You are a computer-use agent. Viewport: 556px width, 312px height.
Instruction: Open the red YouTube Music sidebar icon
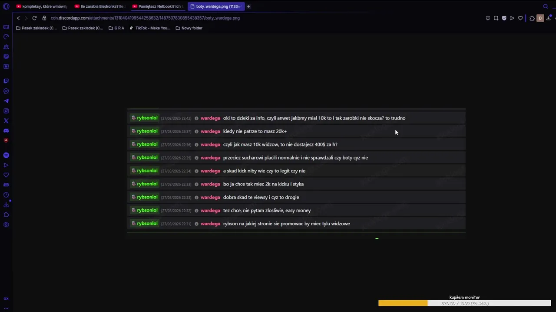coord(6,140)
